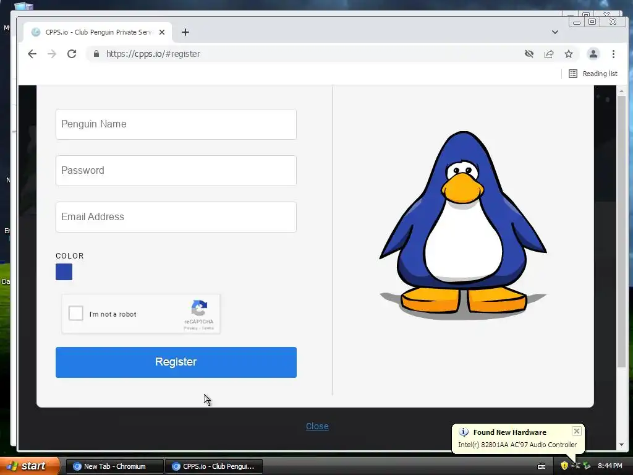Close the CPPS.io tab

162,32
